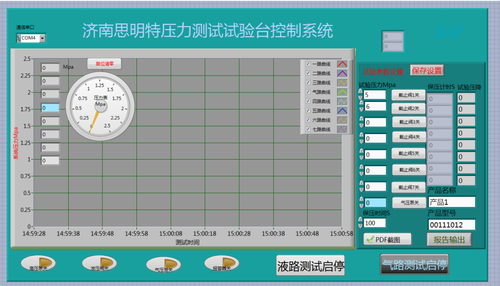Click the 一路曲线 red curve legend icon
Viewport: 500px width, 286px height.
[342, 64]
